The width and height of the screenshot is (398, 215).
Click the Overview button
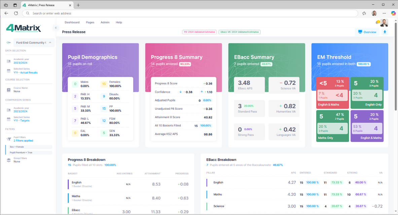367,32
